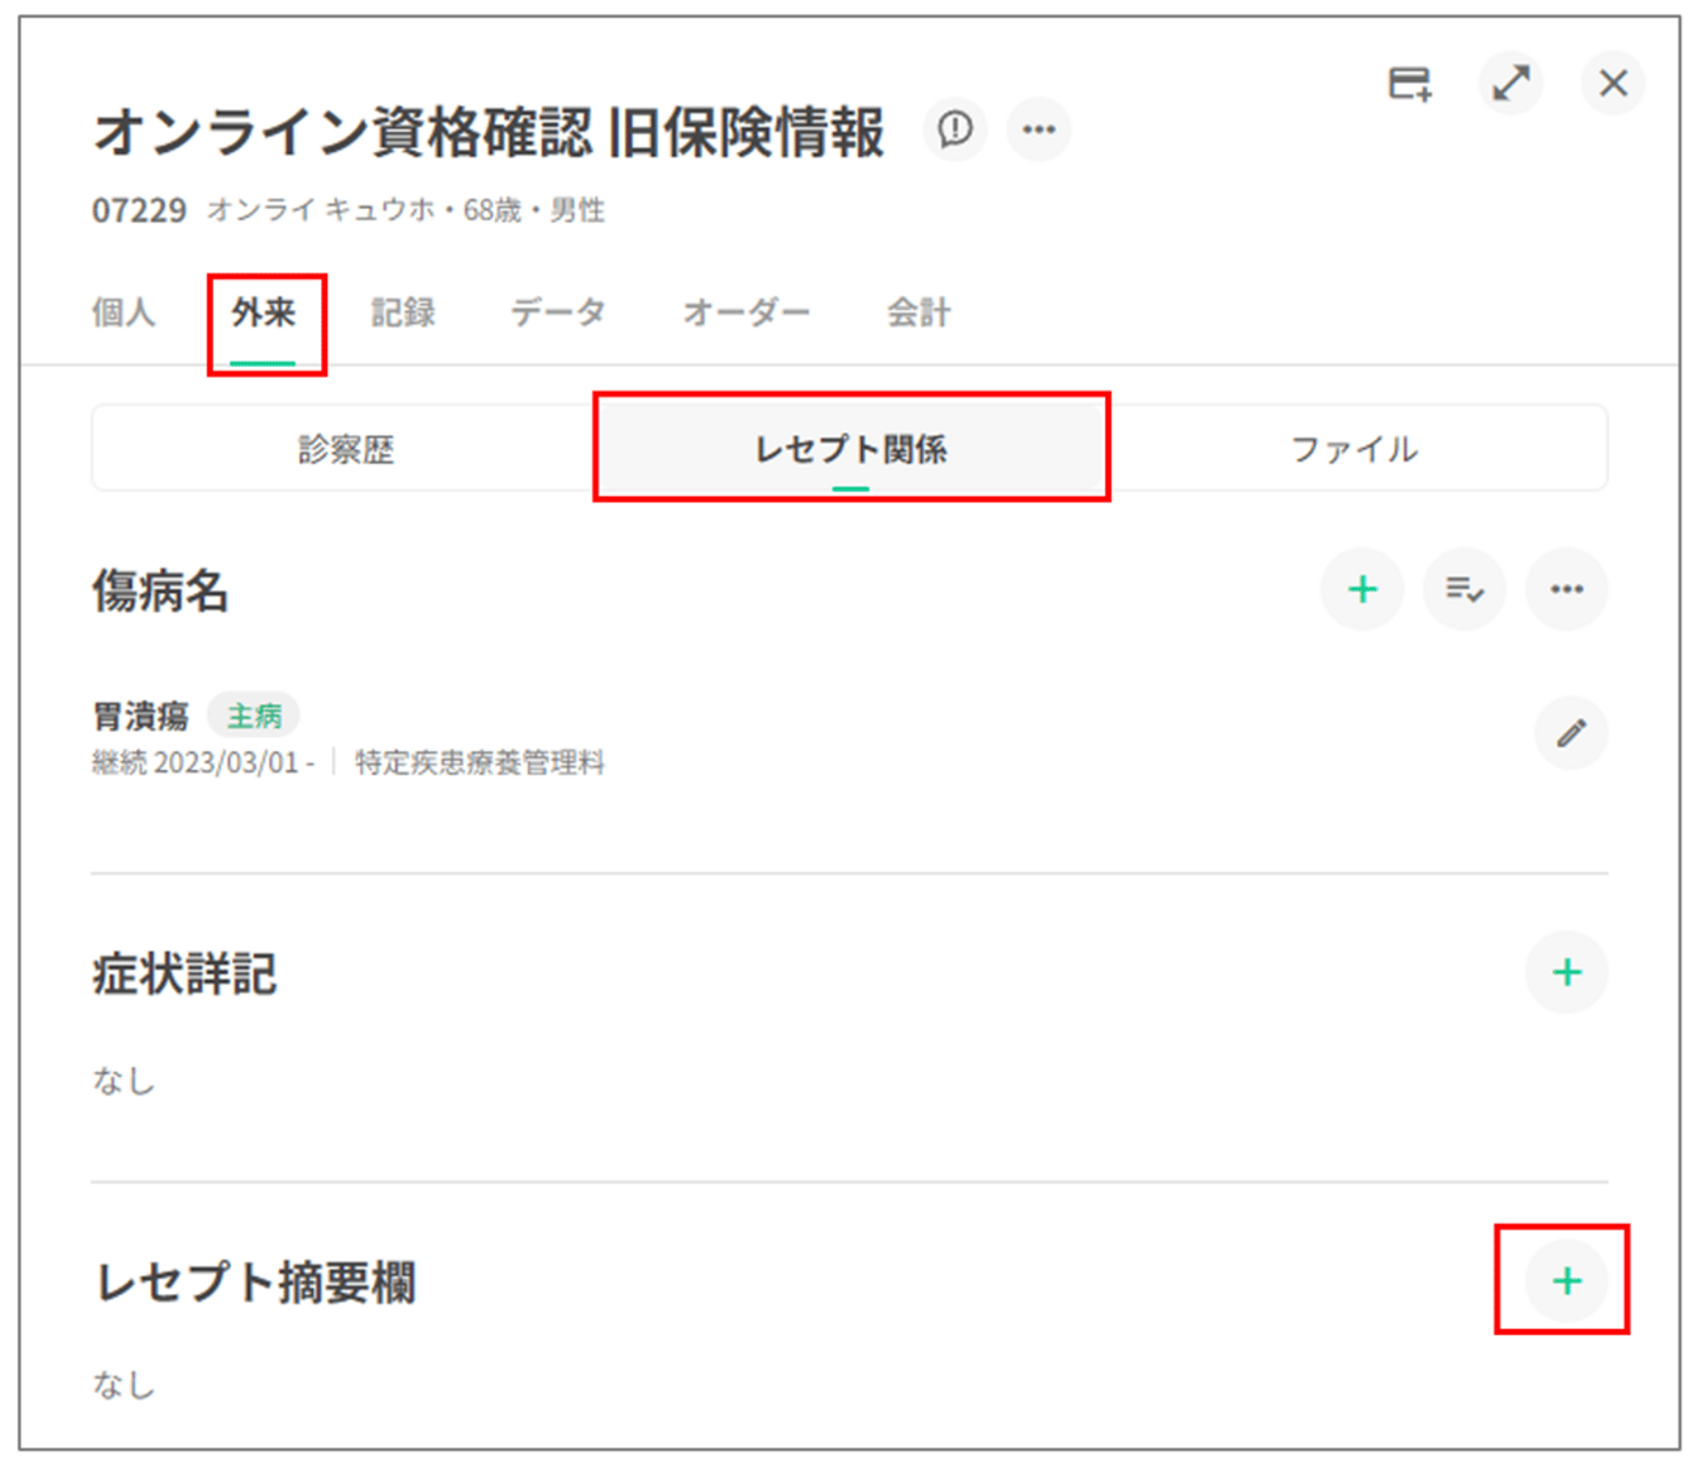
Task: Select the レセプト関係 sub-tab
Action: click(x=850, y=449)
